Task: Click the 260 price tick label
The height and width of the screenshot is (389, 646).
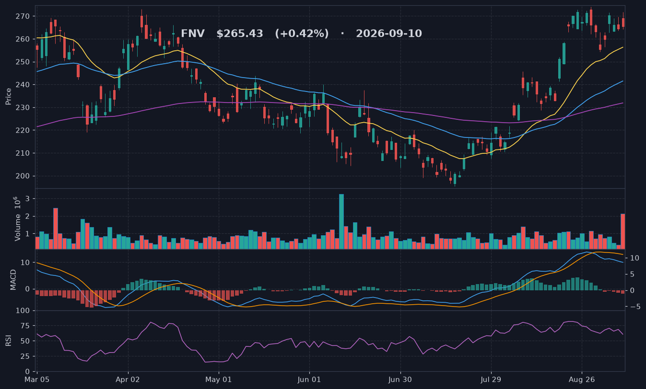Action: click(x=23, y=39)
